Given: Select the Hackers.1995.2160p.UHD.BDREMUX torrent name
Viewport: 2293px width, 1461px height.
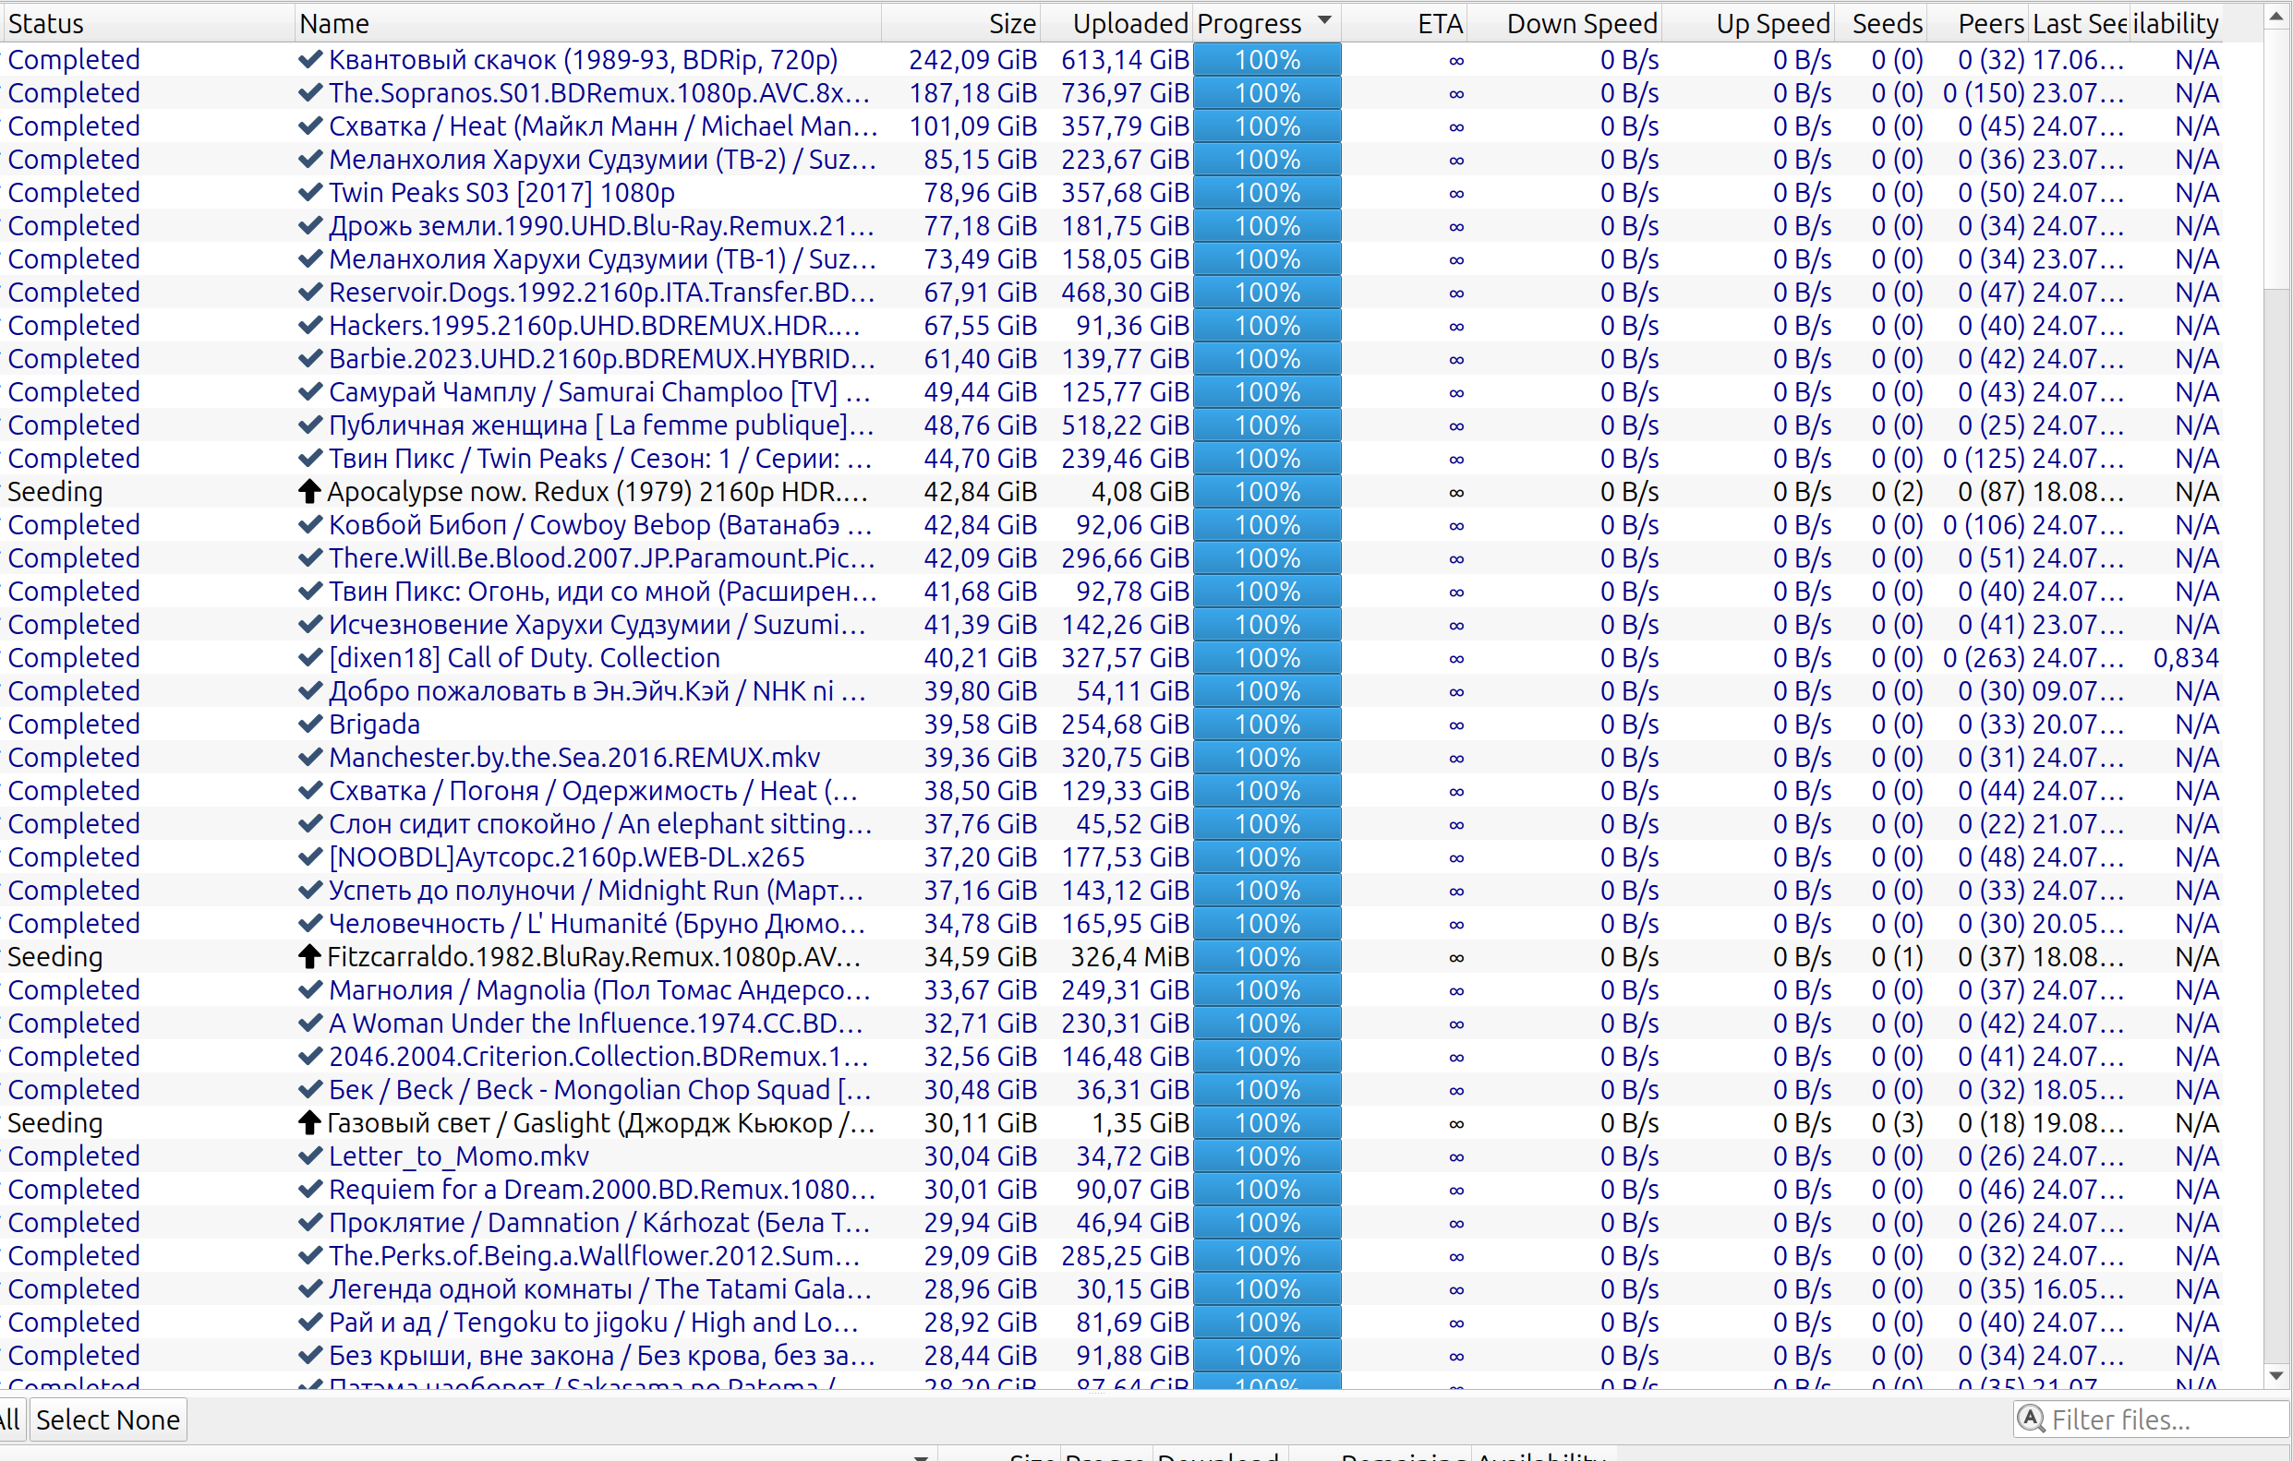Looking at the screenshot, I should coord(594,325).
